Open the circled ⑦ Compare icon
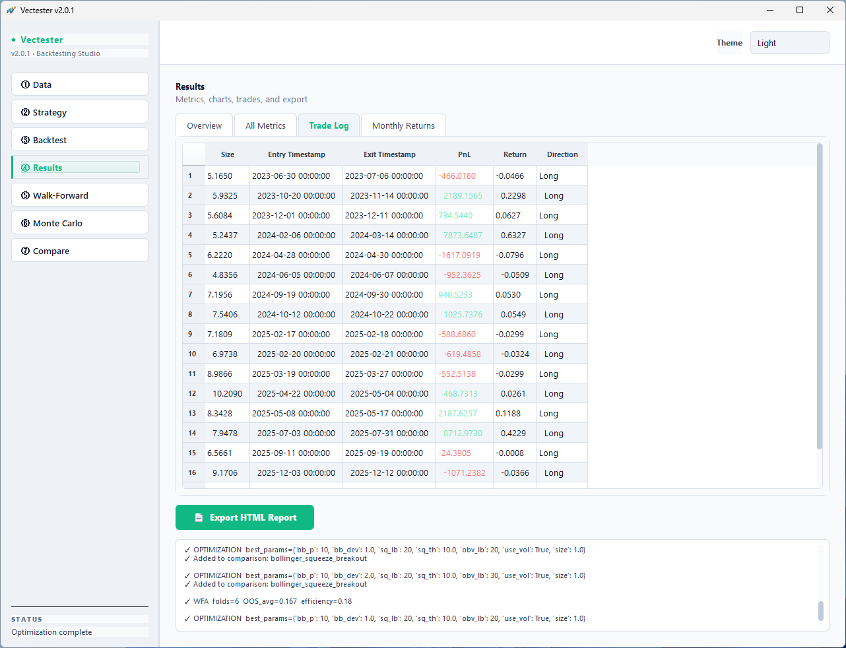Image resolution: width=846 pixels, height=648 pixels. [x=26, y=250]
